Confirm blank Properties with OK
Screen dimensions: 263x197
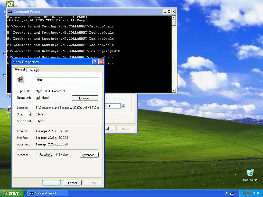51,183
